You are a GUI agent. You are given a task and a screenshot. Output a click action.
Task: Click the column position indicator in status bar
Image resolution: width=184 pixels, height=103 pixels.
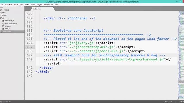[x=5, y=102]
